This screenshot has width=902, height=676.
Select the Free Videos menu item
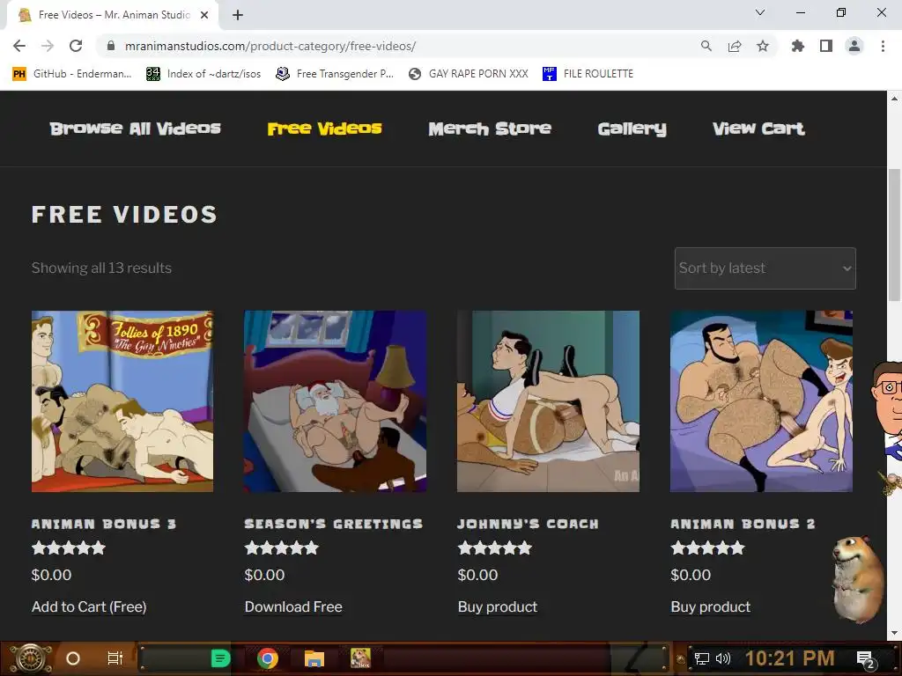[324, 129]
